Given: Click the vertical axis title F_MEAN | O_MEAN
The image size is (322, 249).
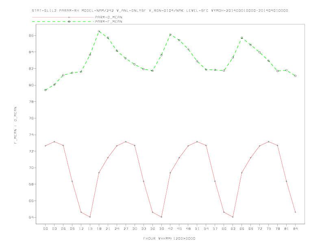Looking at the screenshot, I should coord(15,125).
